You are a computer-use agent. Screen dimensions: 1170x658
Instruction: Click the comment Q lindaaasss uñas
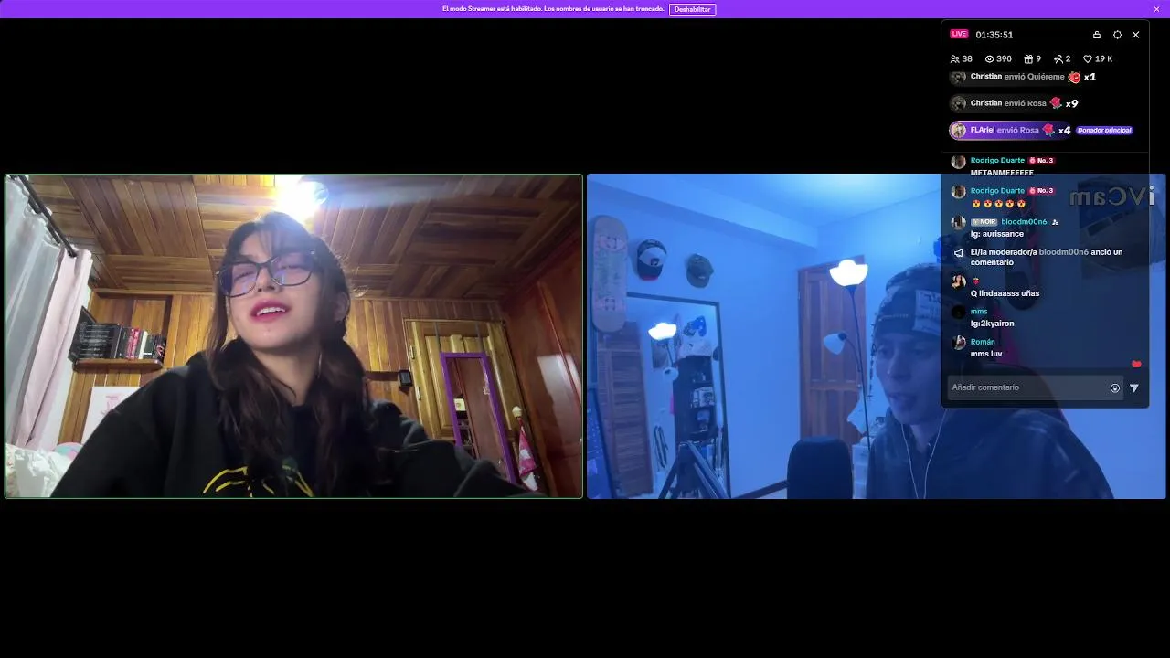point(1005,293)
